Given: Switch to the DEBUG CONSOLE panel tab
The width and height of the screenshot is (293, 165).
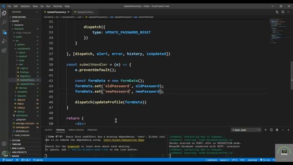Looking at the screenshot, I should click(76, 130).
